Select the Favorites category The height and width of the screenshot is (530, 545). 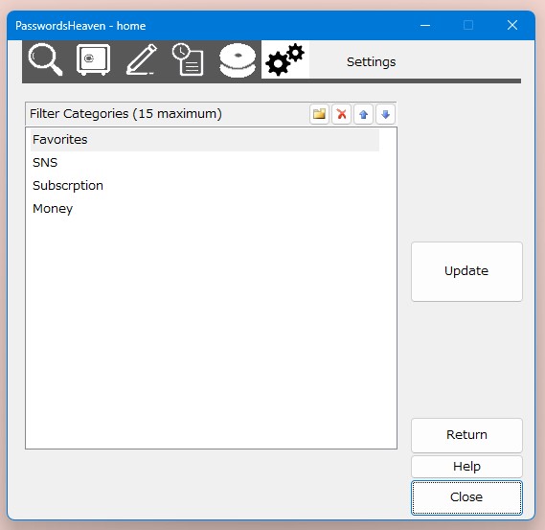(205, 140)
